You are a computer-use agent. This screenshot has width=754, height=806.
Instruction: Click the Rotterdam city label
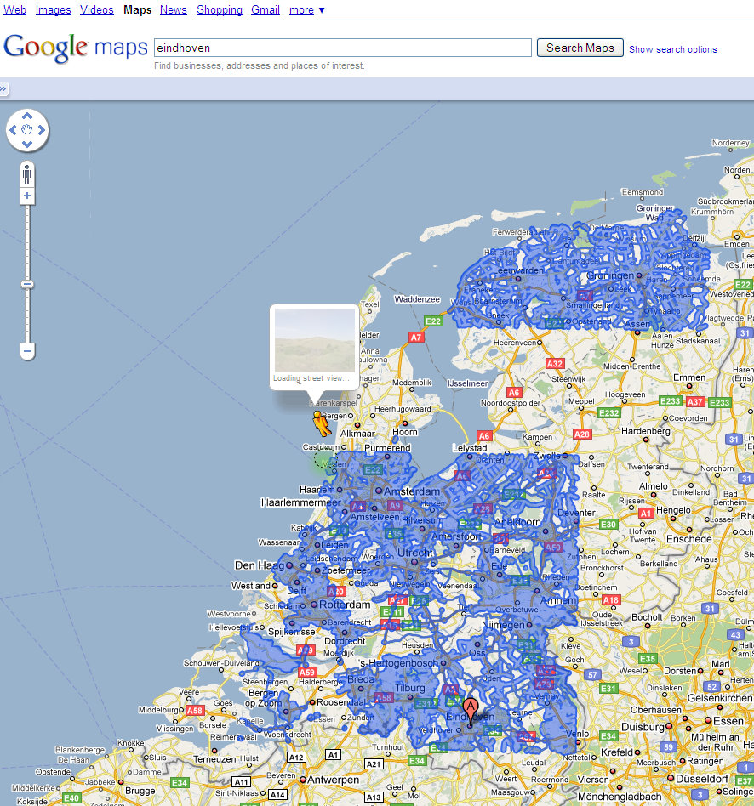coord(345,604)
